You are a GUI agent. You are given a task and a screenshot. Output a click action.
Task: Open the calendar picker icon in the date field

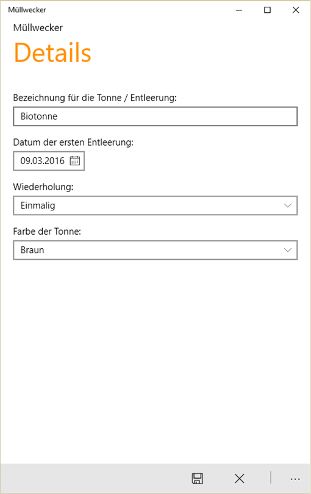74,160
